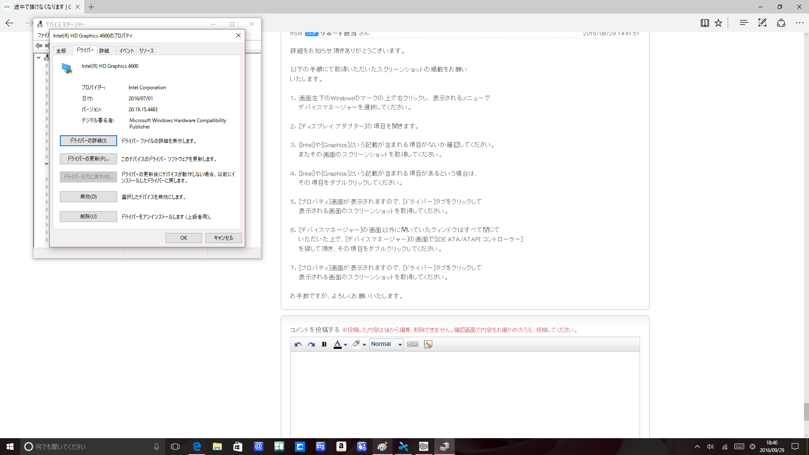
Task: Open the Edge Hub icon
Action: [744, 23]
